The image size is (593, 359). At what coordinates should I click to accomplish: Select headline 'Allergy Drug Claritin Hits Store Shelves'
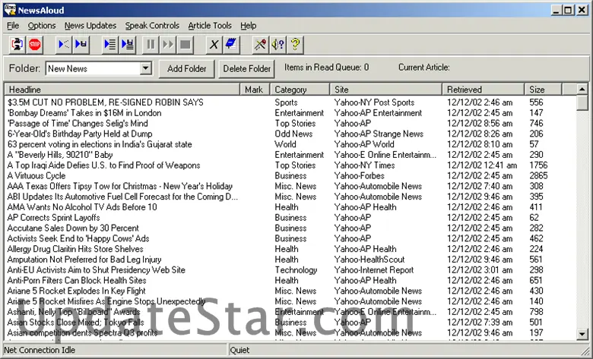[x=75, y=249]
